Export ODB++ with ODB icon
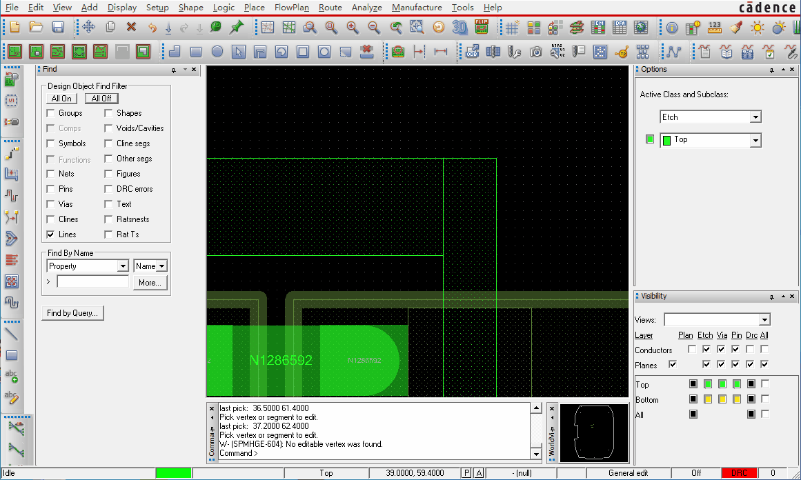Viewport: 801px width, 480px height. click(x=471, y=52)
